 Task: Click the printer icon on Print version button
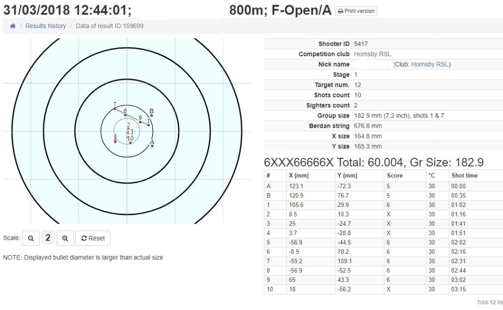tap(340, 11)
